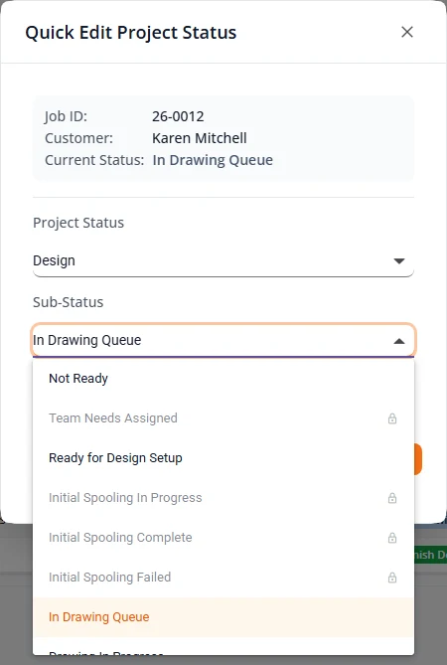The image size is (447, 665).
Task: Choose In Drawing Queue highlighted option
Action: (223, 617)
